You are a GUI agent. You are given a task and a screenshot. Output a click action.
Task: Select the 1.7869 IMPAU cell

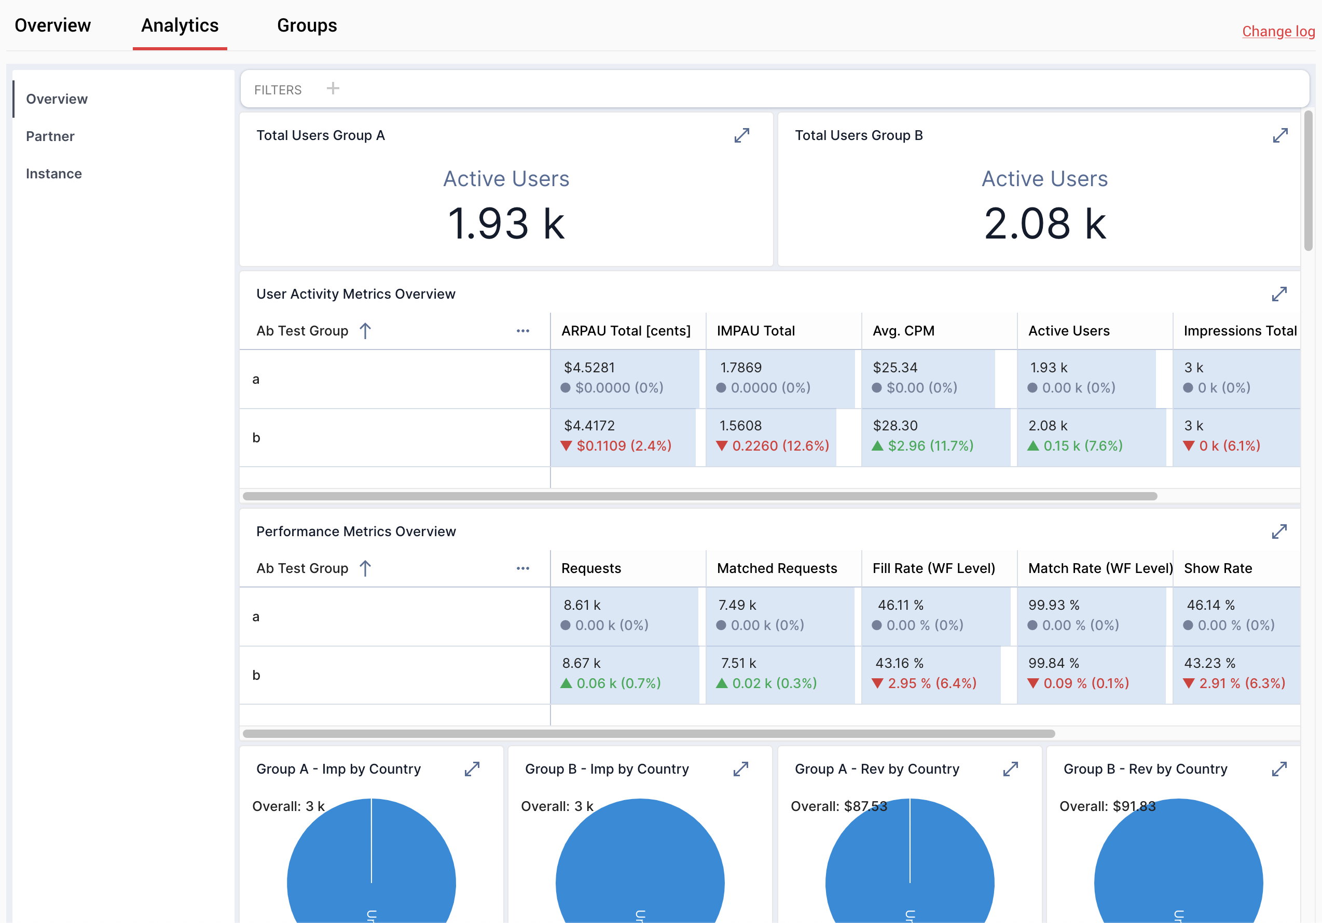tap(783, 379)
